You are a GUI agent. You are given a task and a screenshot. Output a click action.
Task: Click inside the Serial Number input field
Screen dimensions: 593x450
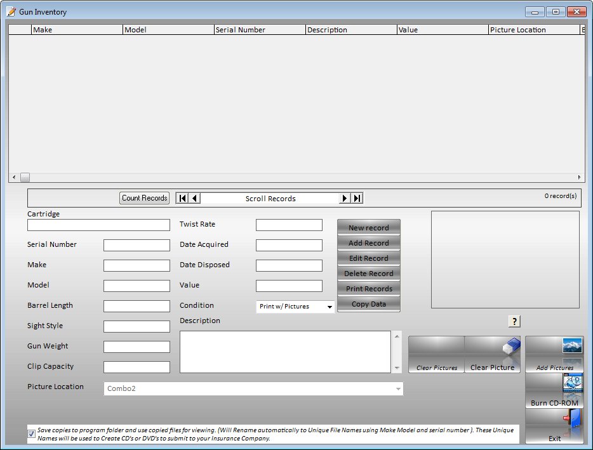coord(137,245)
